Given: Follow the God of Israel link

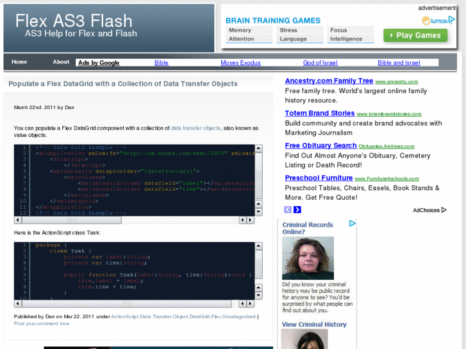Looking at the screenshot, I should (x=320, y=63).
